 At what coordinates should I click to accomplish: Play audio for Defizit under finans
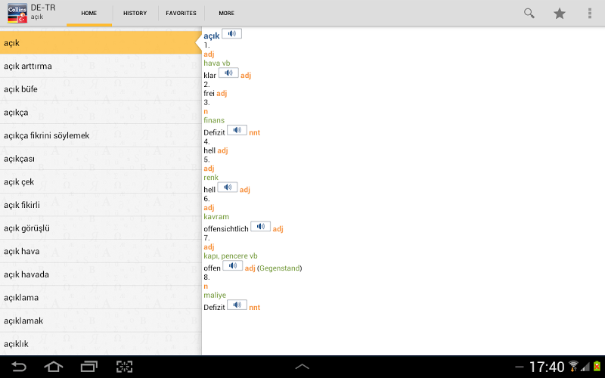[237, 130]
